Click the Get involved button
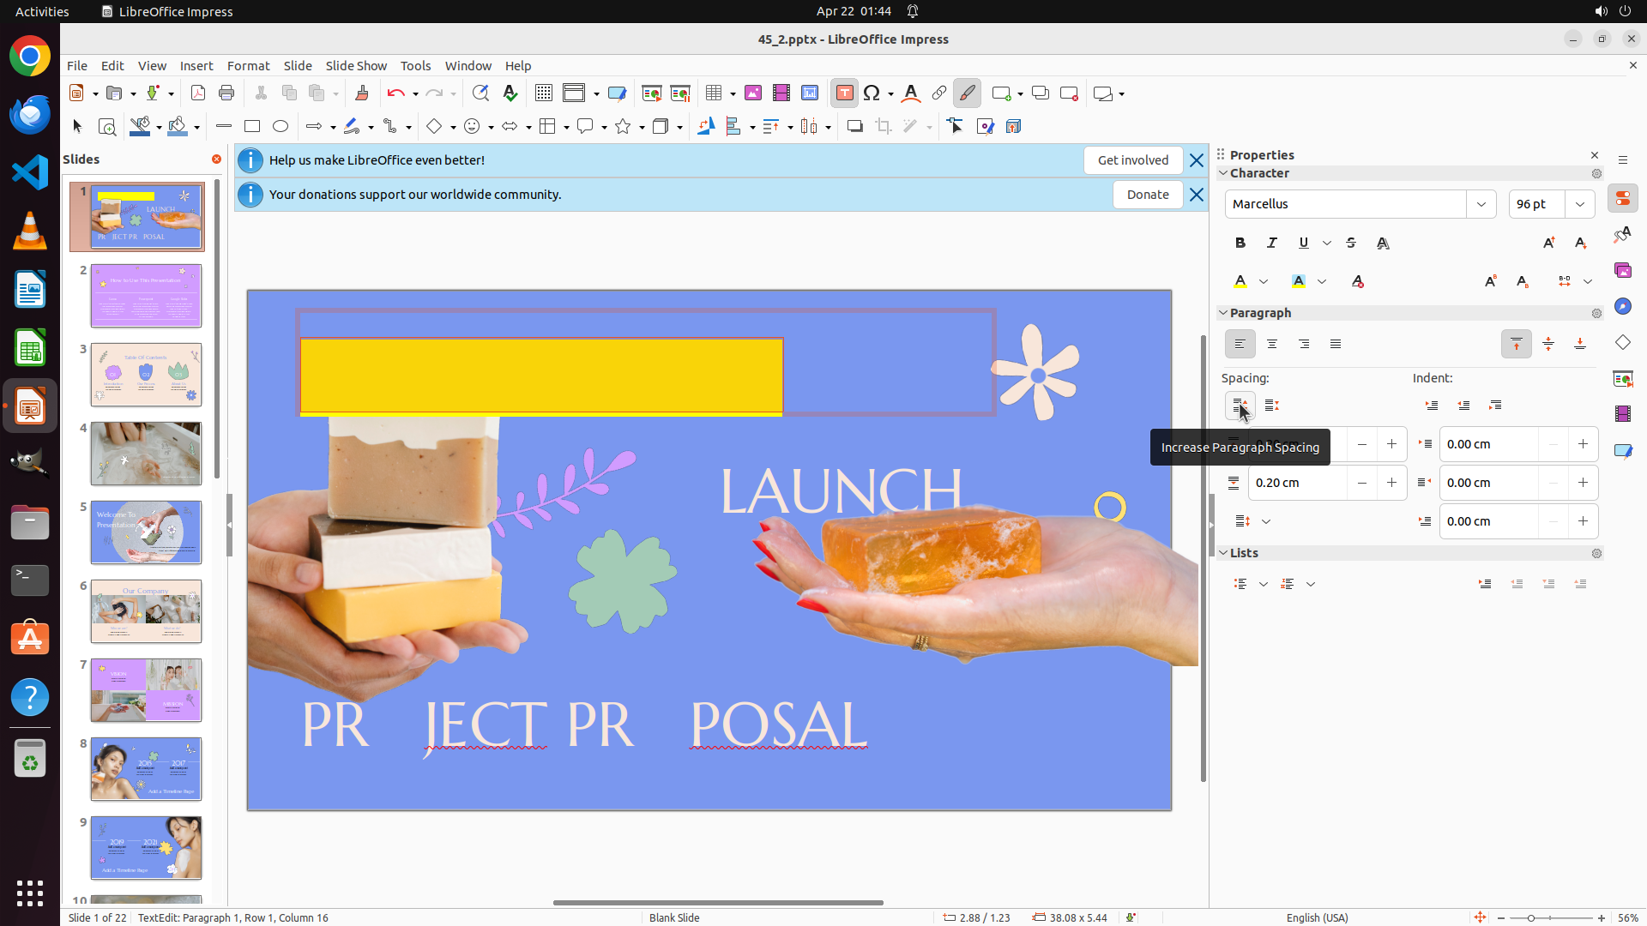Viewport: 1647px width, 926px height. point(1132,160)
